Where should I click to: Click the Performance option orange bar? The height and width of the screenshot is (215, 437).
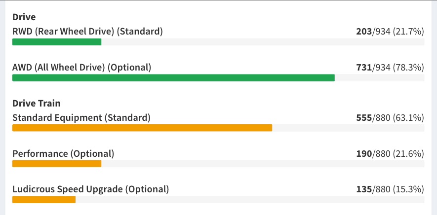[x=57, y=164]
